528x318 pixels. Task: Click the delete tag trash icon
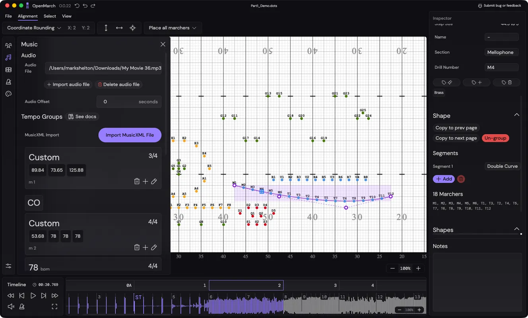point(507,82)
